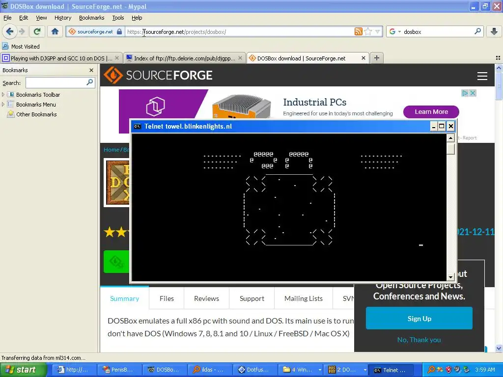Viewport: 503px width, 377px height.
Task: Click the Home breadcrumb link
Action: (x=111, y=150)
